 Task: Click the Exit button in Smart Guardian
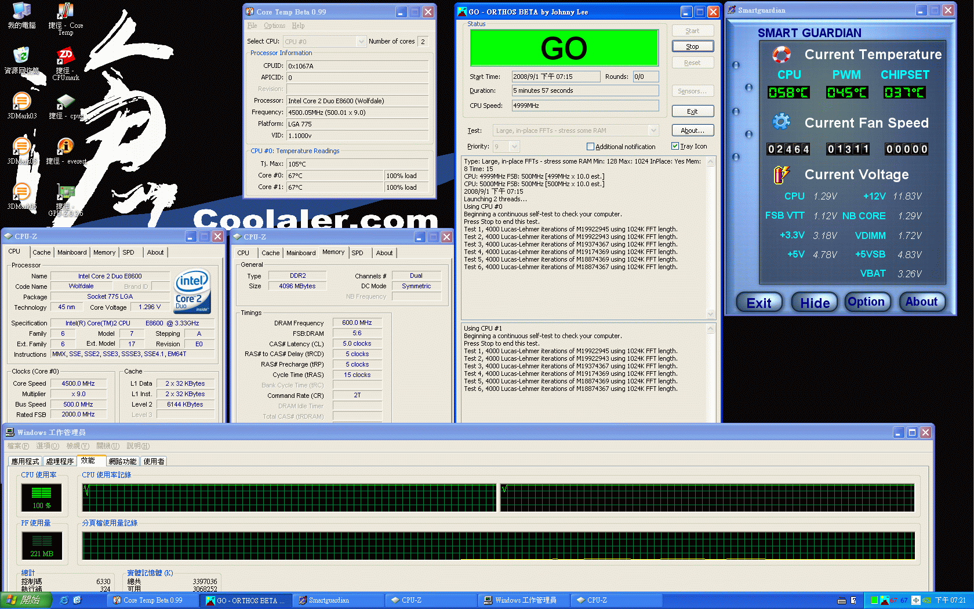(759, 303)
